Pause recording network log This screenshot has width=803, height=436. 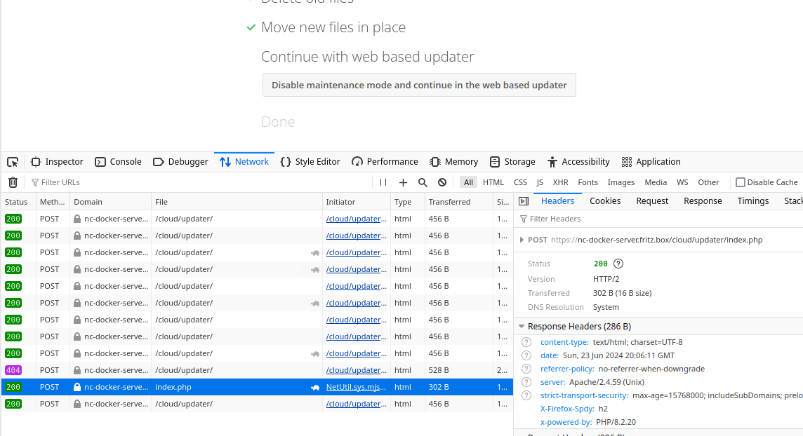(x=383, y=182)
